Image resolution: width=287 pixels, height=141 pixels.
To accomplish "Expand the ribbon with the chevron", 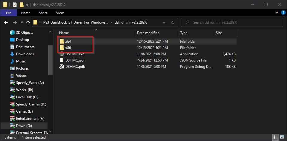I will pos(277,13).
